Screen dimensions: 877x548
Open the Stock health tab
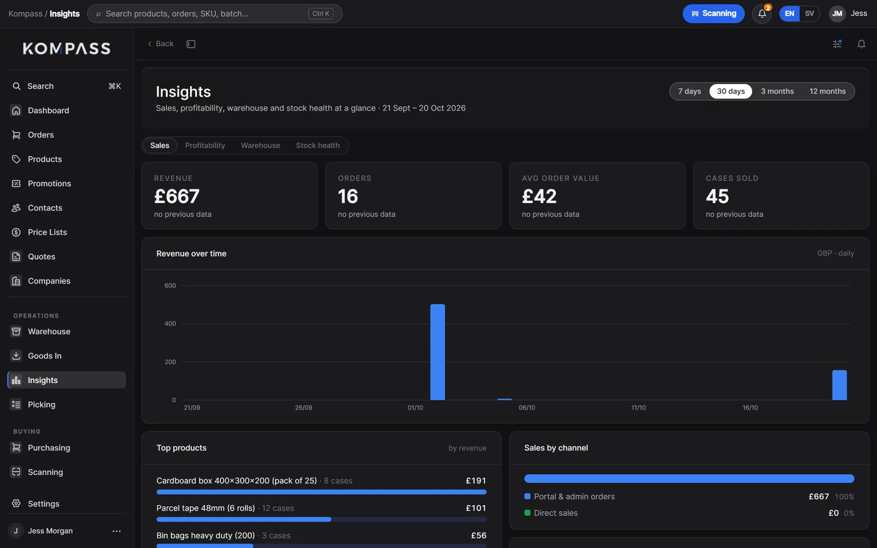(x=318, y=145)
